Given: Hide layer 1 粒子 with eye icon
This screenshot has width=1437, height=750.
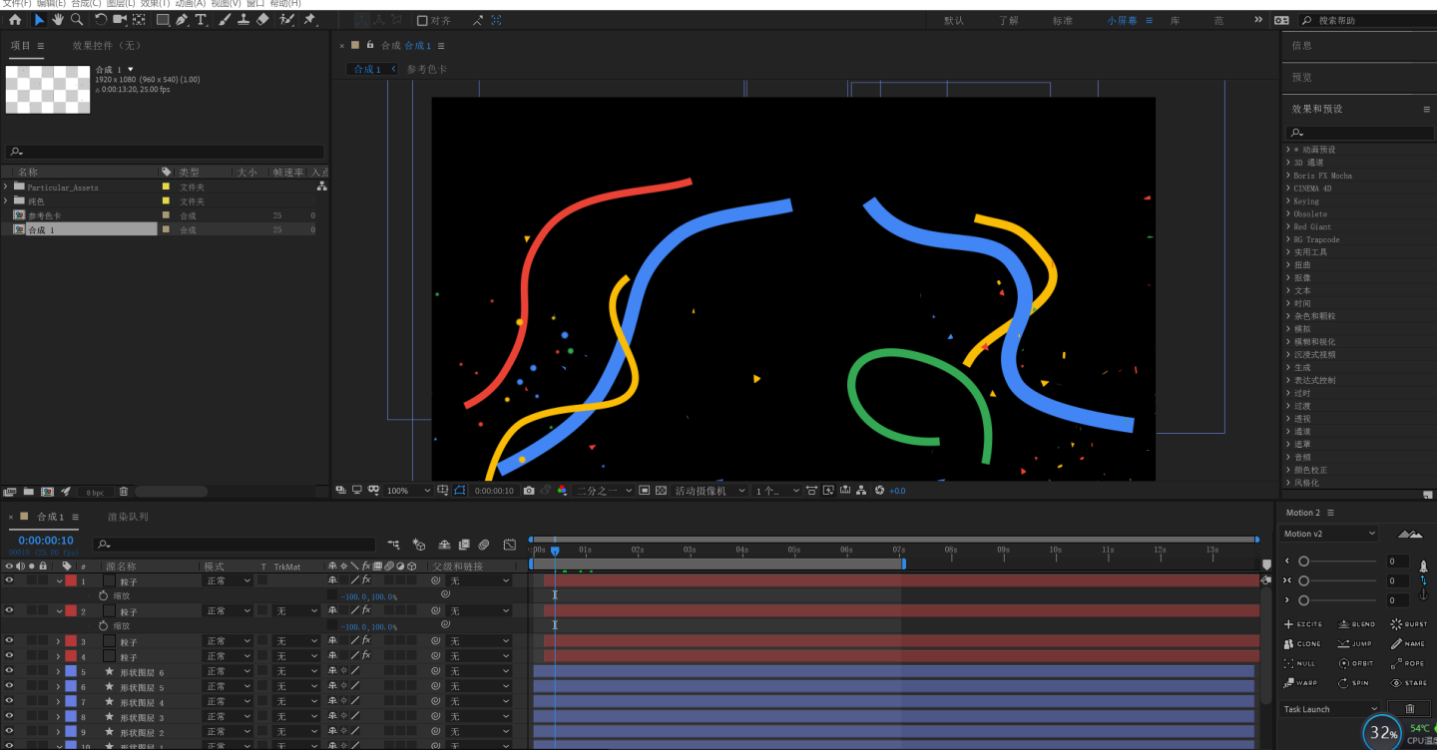Looking at the screenshot, I should [9, 579].
